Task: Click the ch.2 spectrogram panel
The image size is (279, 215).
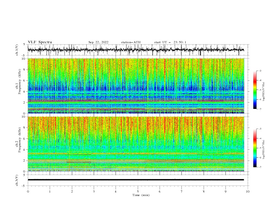Action: [x=136, y=144]
